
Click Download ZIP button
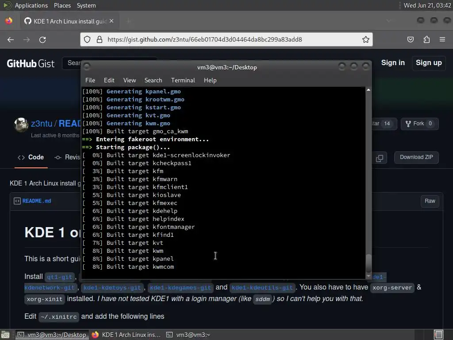point(416,157)
